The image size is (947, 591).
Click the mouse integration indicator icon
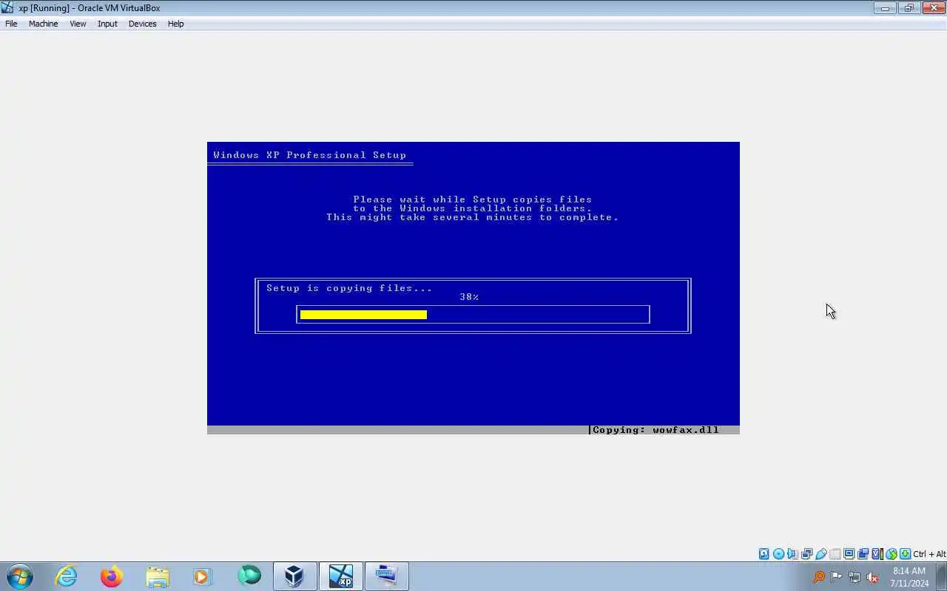click(x=891, y=554)
